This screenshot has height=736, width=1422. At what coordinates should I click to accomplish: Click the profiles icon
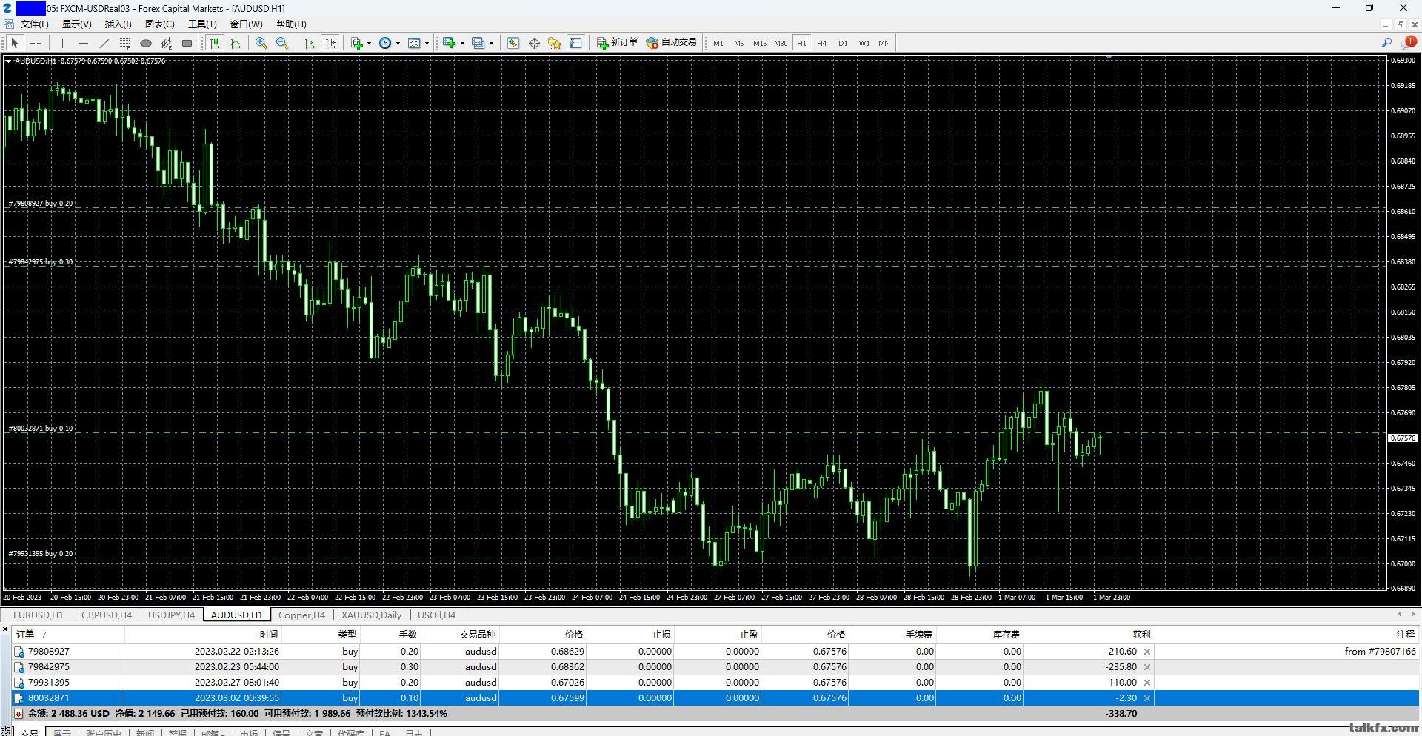pyautogui.click(x=478, y=43)
